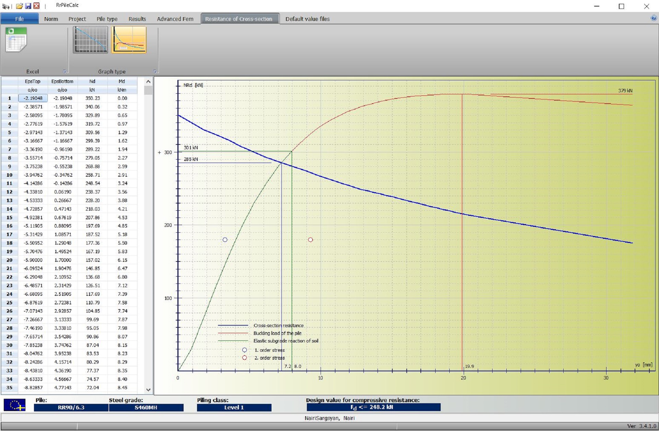The height and width of the screenshot is (431, 659).
Task: Expand the Excel group launcher
Action: [x=65, y=71]
